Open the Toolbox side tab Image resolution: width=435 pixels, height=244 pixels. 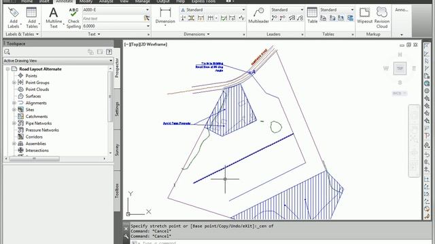pos(117,190)
